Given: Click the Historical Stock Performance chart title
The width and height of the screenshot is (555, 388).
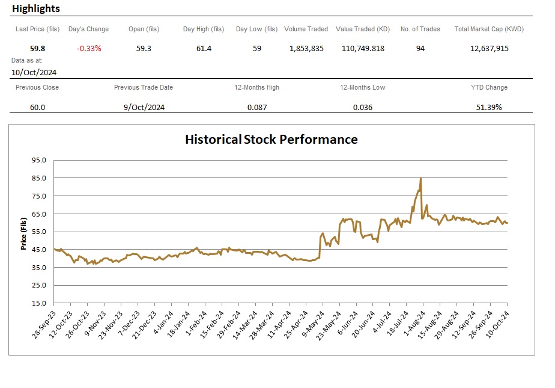Looking at the screenshot, I should pos(271,139).
